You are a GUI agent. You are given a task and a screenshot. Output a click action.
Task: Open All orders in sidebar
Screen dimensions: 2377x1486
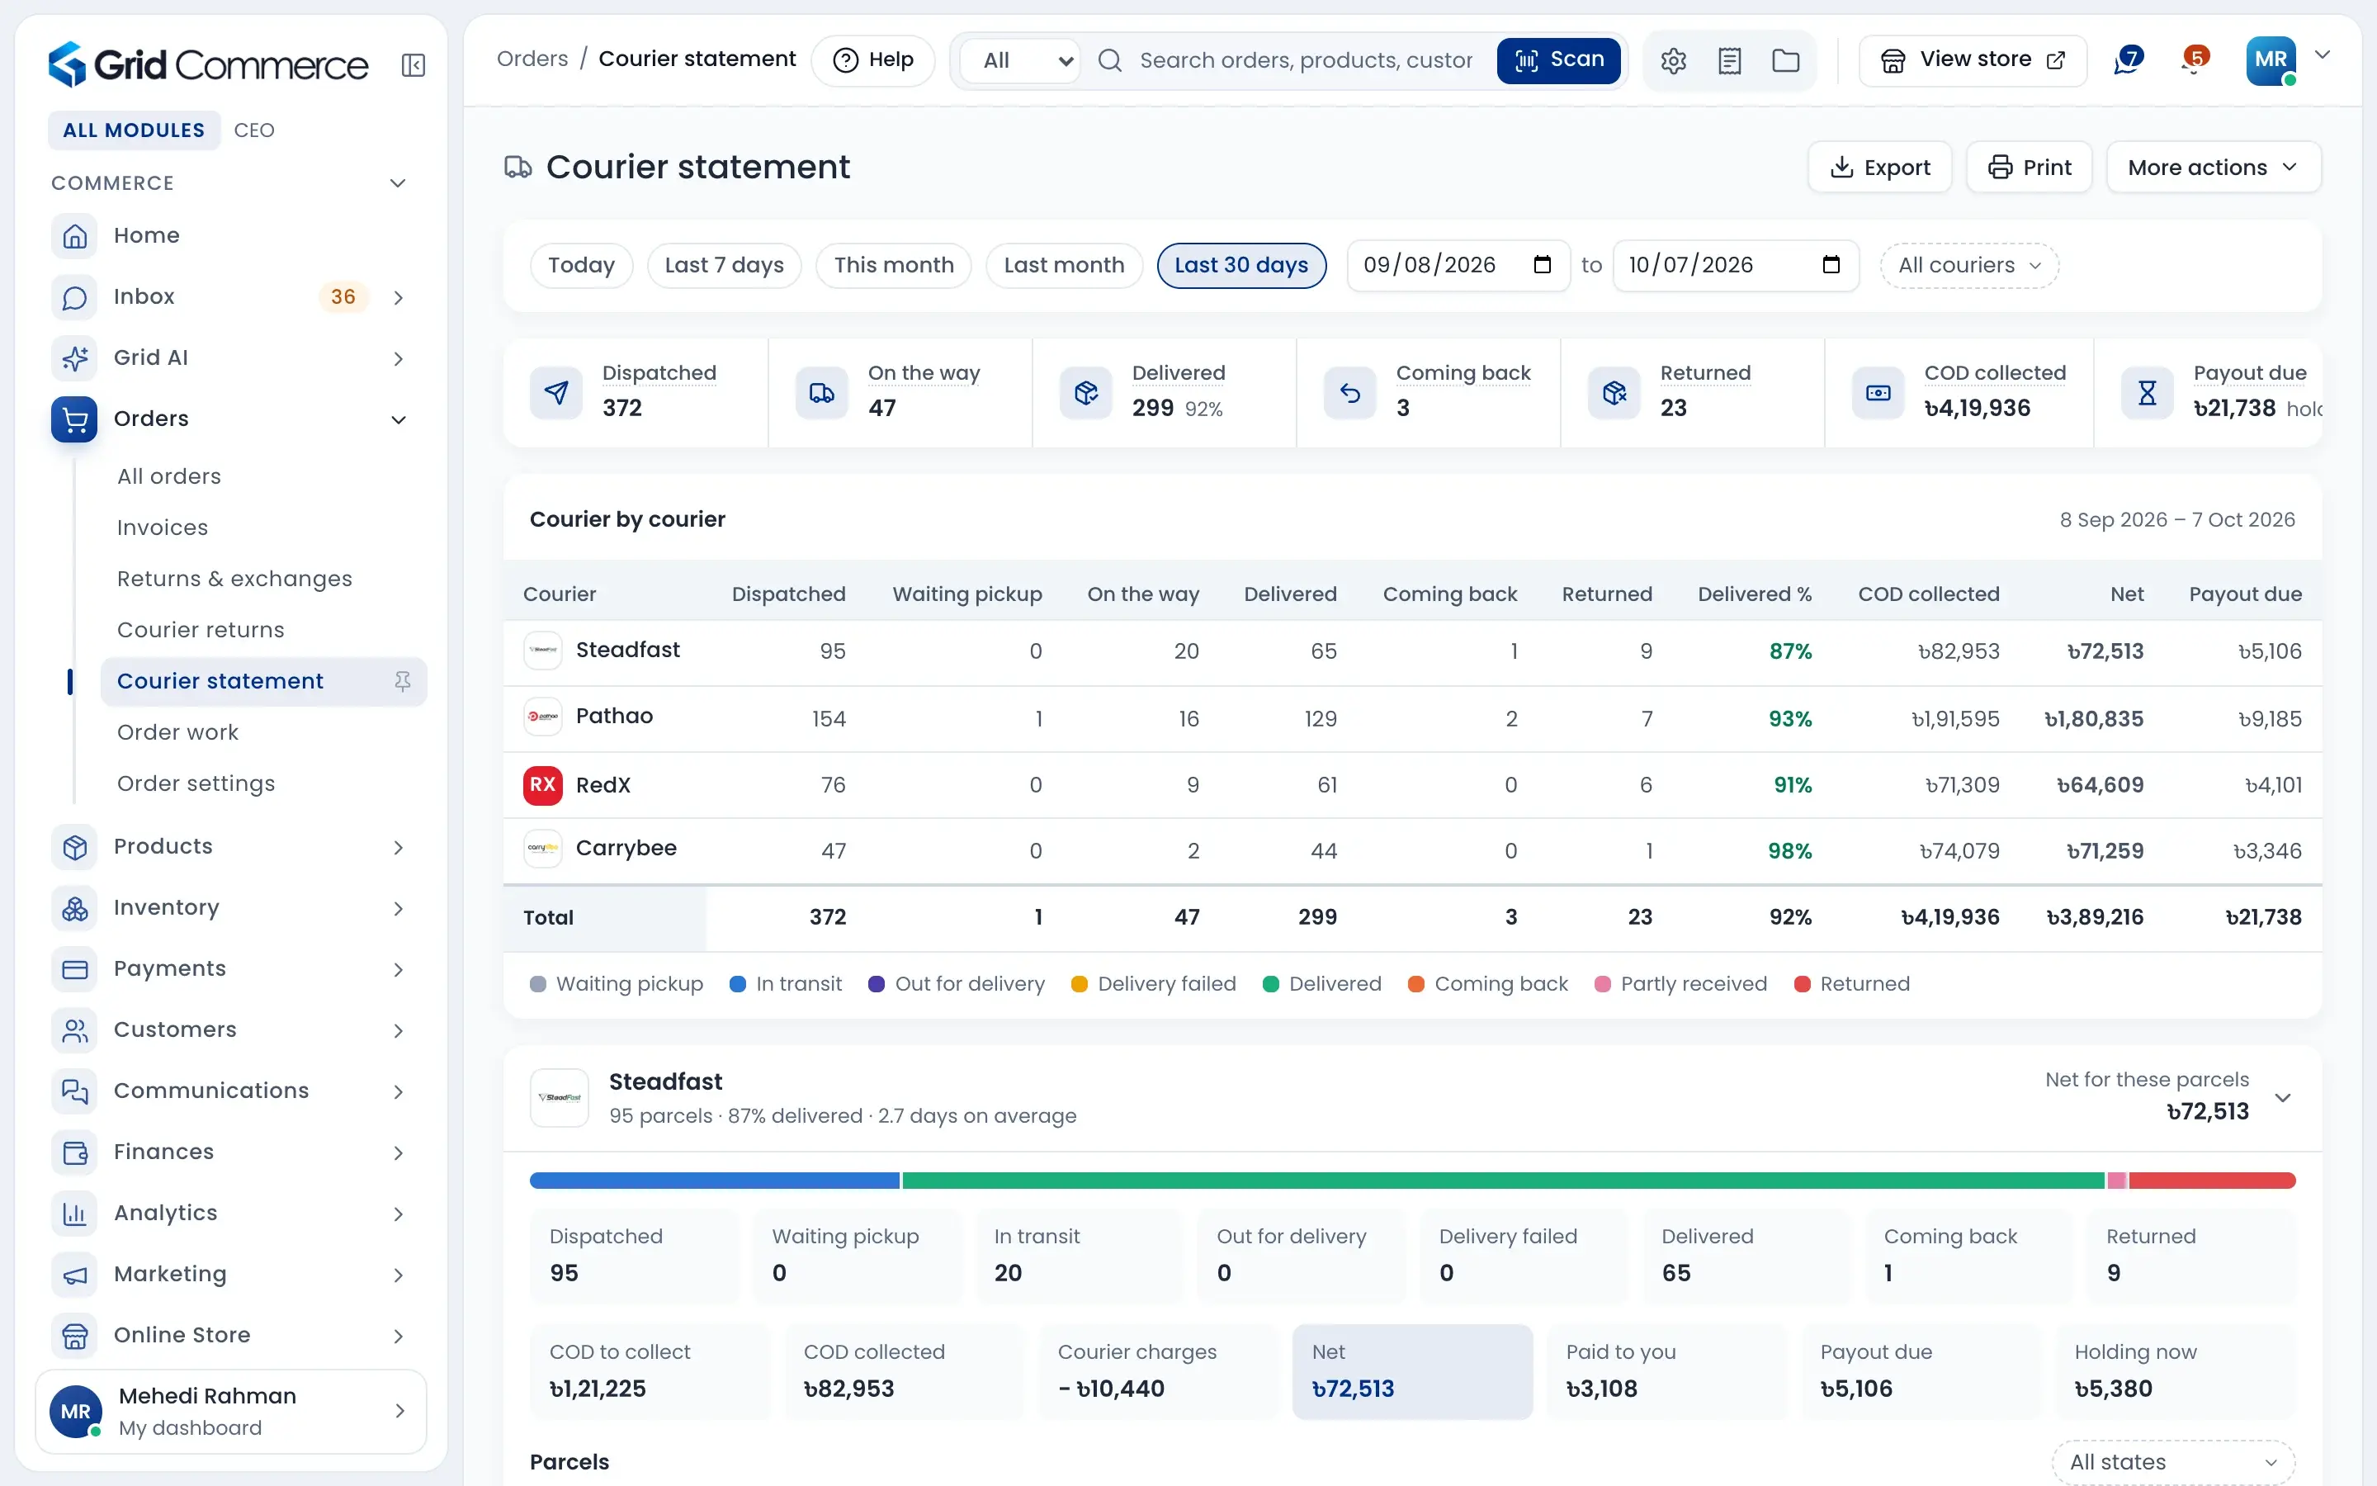[x=169, y=476]
